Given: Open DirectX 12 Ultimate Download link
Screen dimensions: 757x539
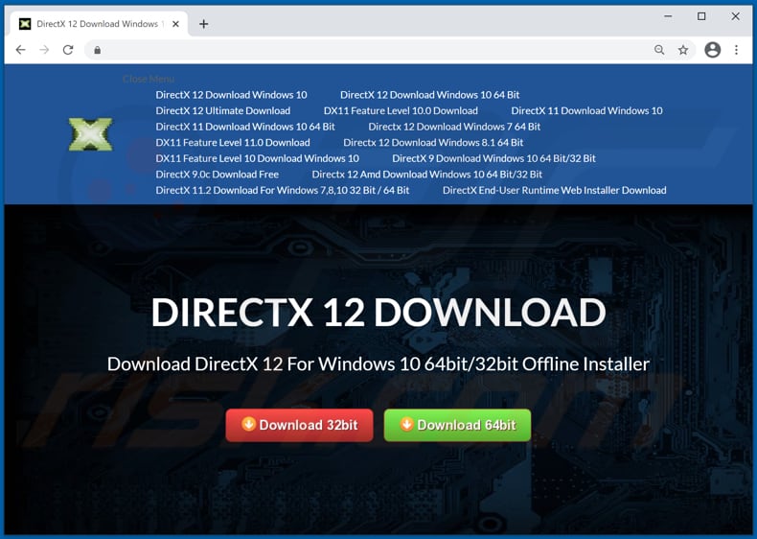Looking at the screenshot, I should (x=223, y=110).
